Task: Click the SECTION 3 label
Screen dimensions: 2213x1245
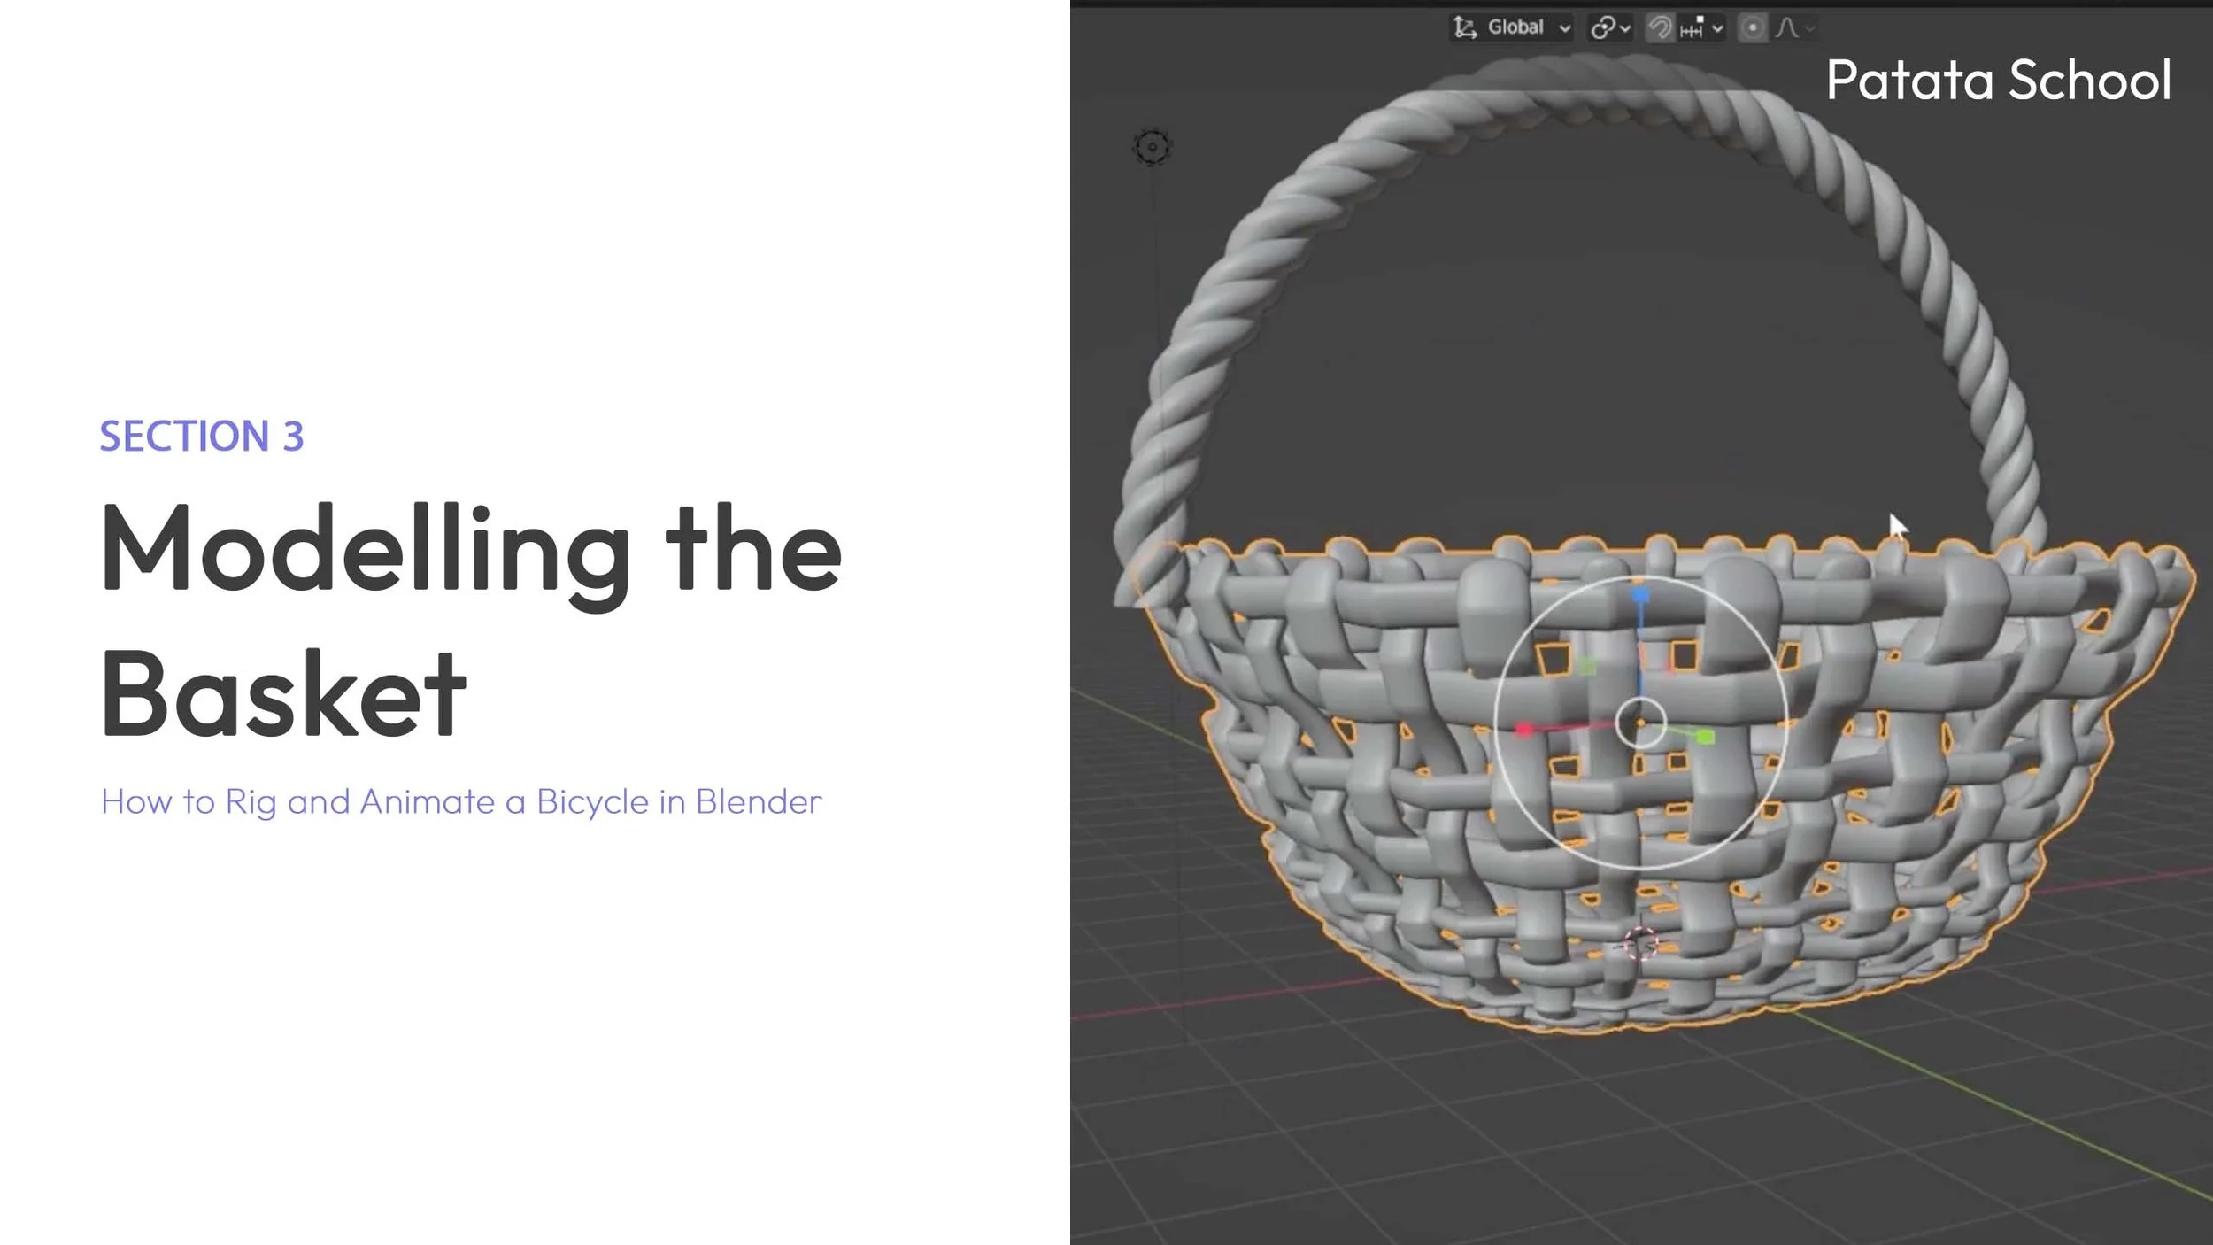Action: point(201,436)
